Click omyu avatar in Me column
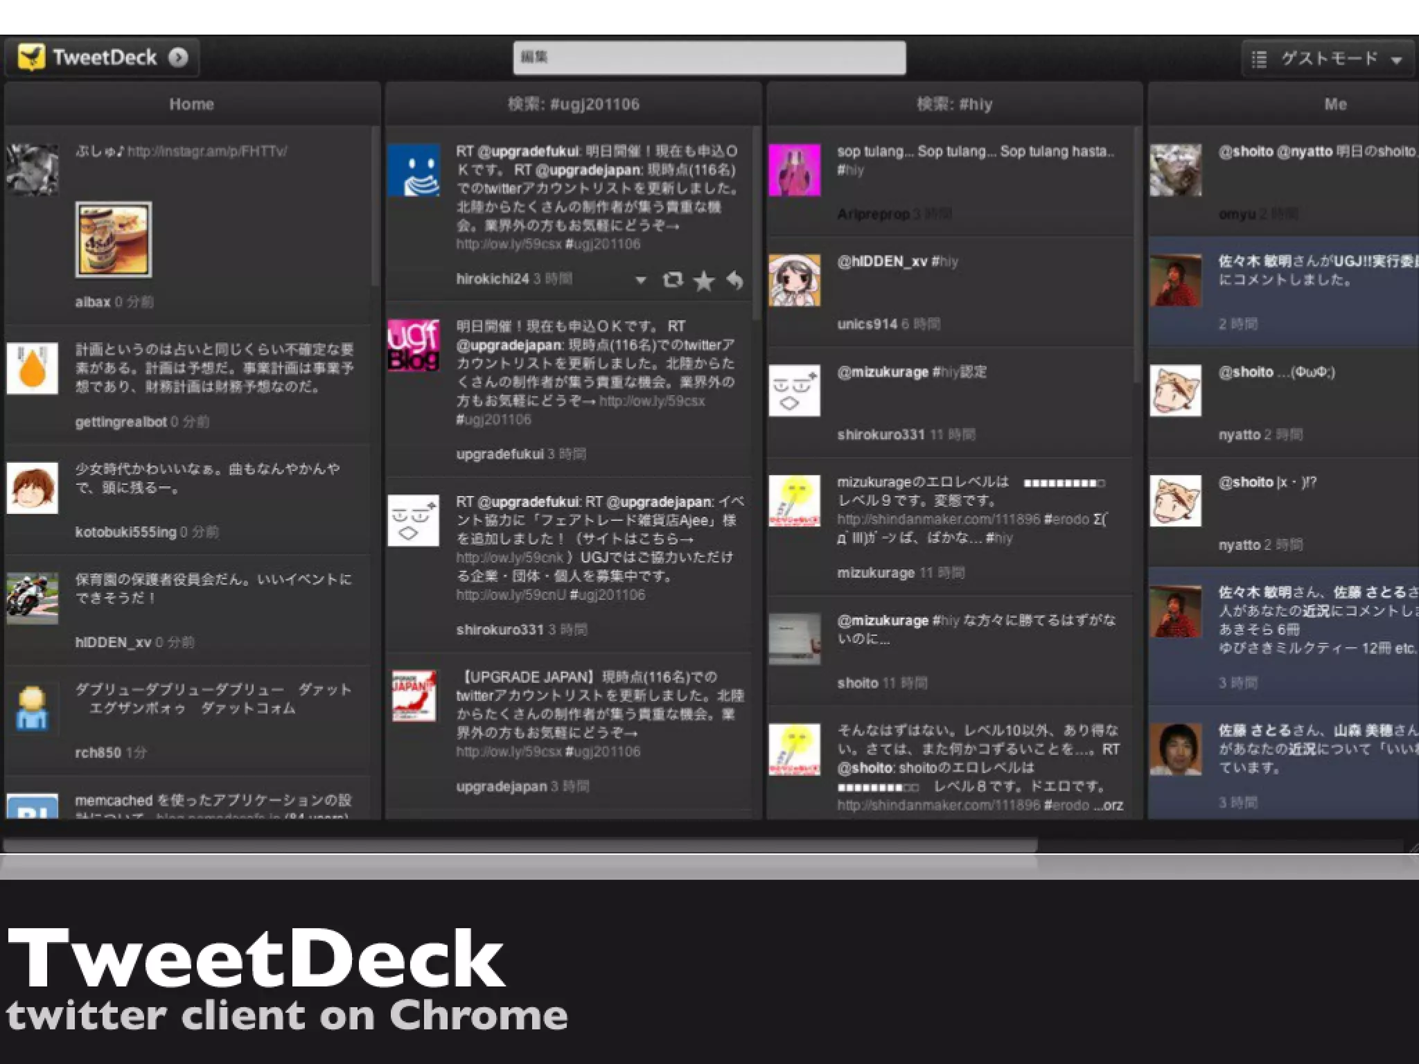The image size is (1419, 1064). point(1176,170)
